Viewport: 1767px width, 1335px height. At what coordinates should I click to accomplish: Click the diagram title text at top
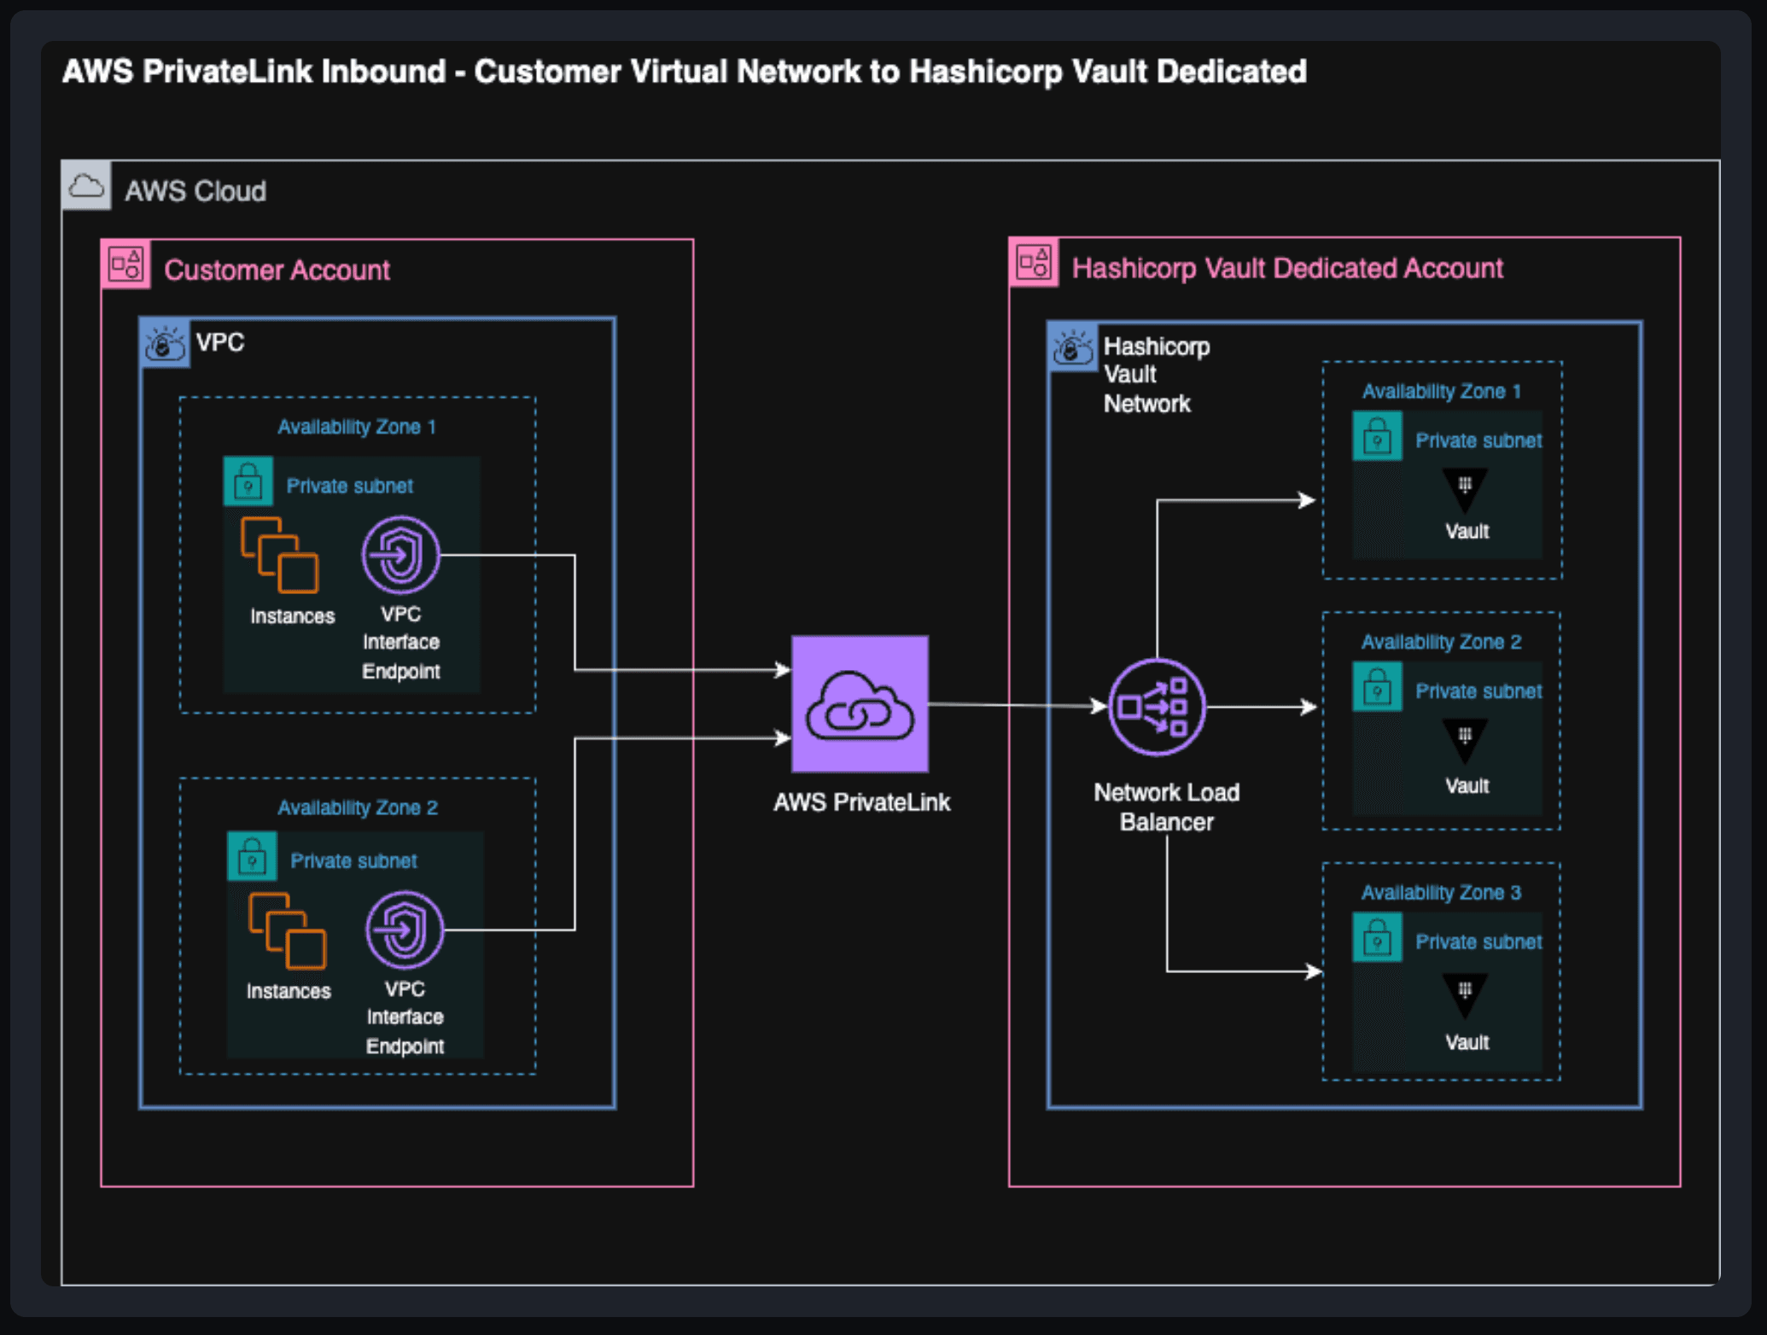point(683,72)
